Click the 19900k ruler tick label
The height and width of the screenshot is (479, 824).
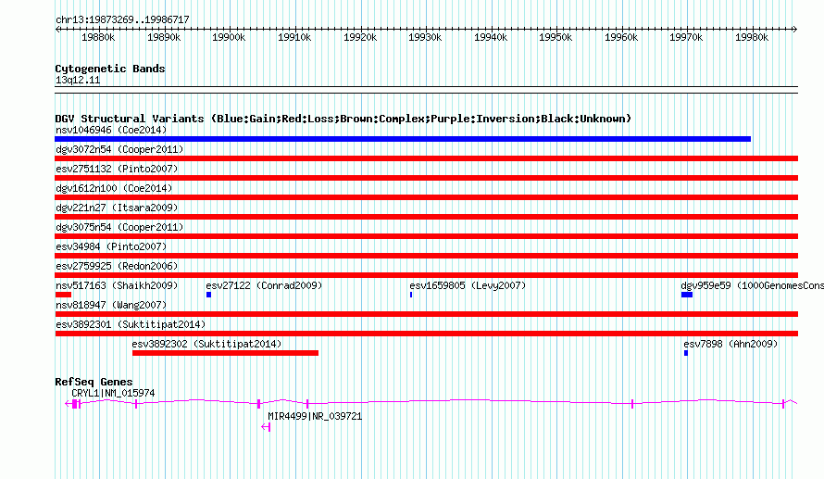pos(229,37)
